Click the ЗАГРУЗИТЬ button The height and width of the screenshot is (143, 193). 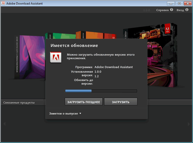(x=121, y=102)
